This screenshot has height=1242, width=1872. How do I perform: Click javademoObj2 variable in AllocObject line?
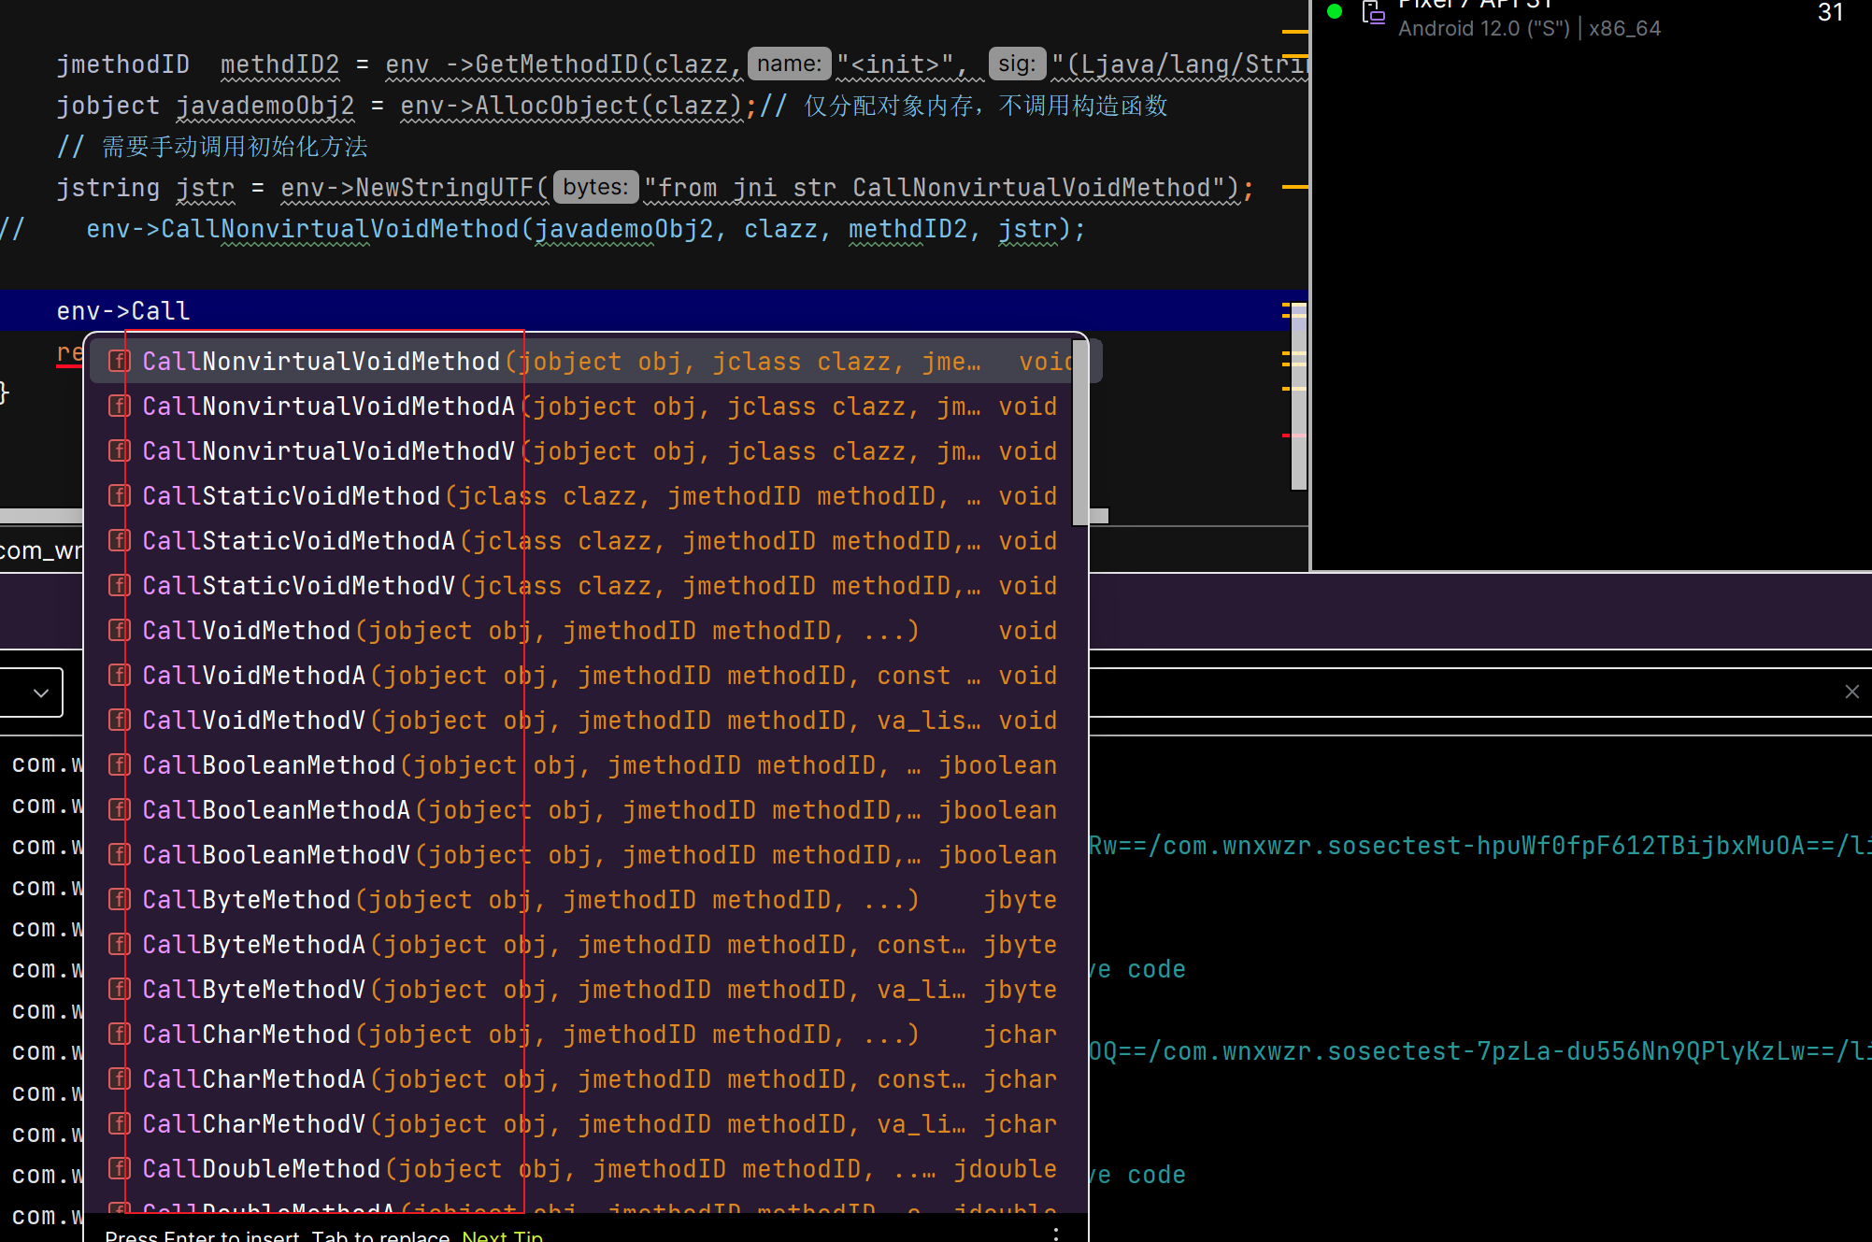coord(265,106)
